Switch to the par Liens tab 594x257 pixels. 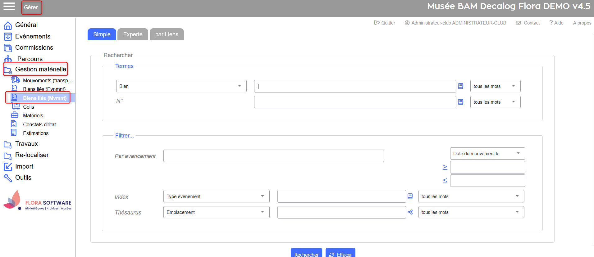(x=167, y=34)
